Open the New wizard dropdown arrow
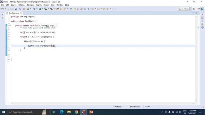Screen dimensions: 205x115 5,9
